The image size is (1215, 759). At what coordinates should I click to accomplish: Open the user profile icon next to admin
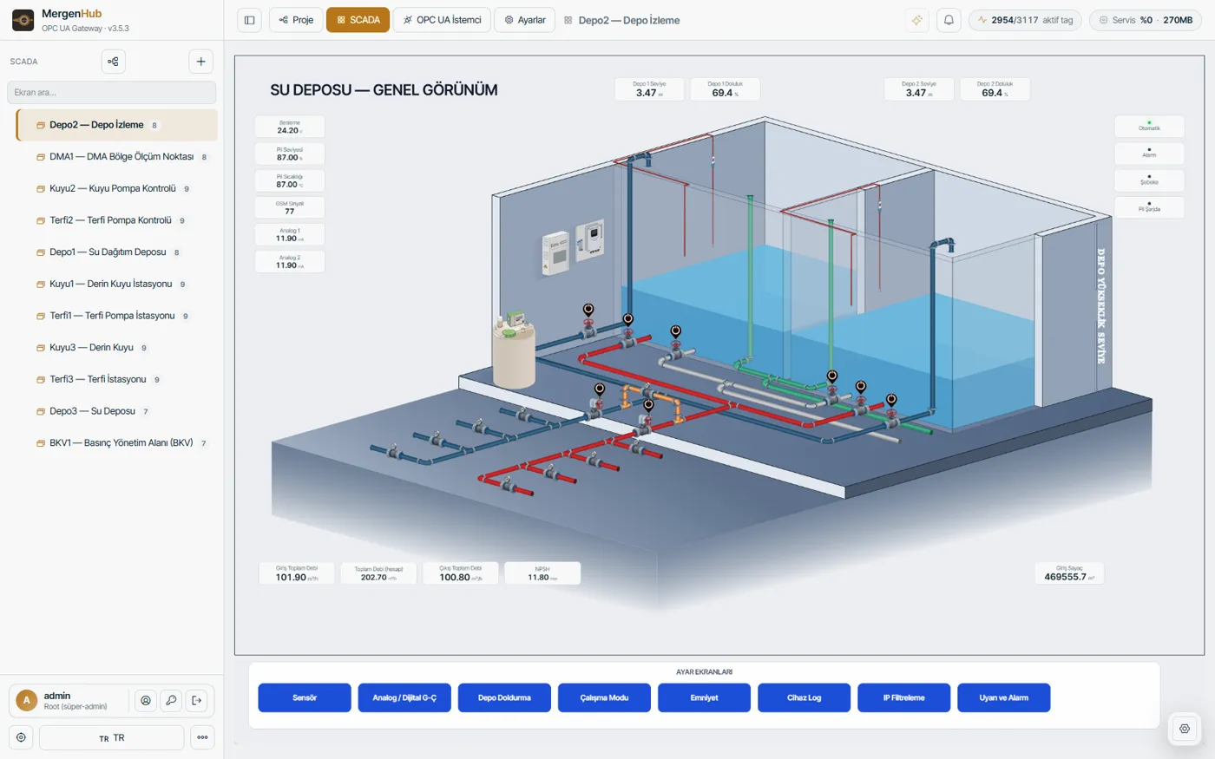146,700
